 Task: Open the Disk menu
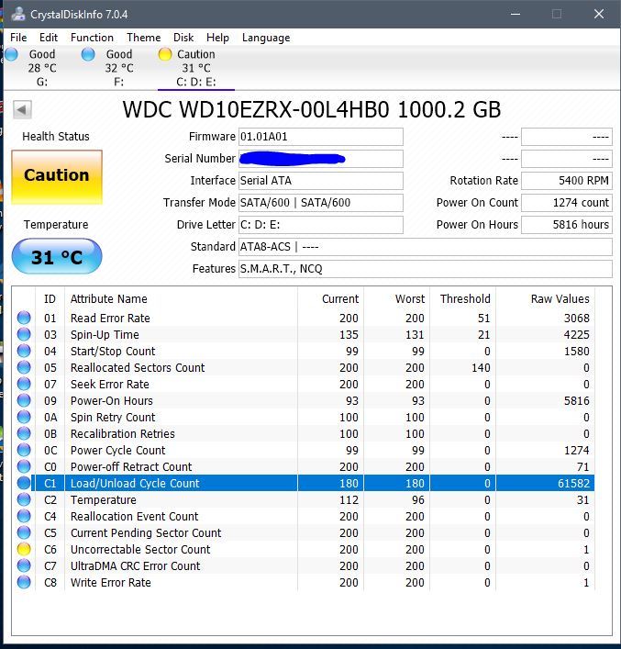[x=183, y=38]
